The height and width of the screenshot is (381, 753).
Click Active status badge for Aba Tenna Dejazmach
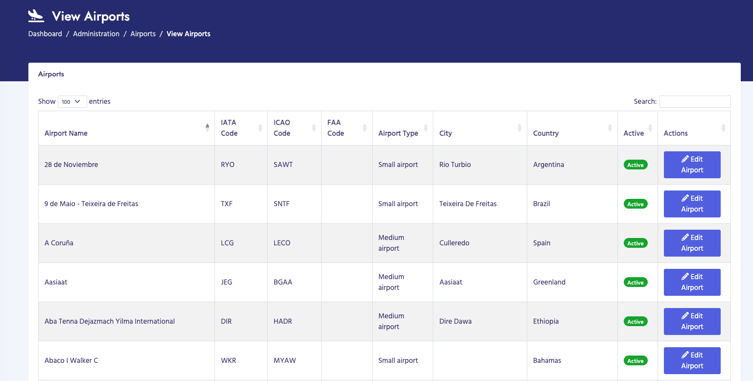tap(635, 322)
